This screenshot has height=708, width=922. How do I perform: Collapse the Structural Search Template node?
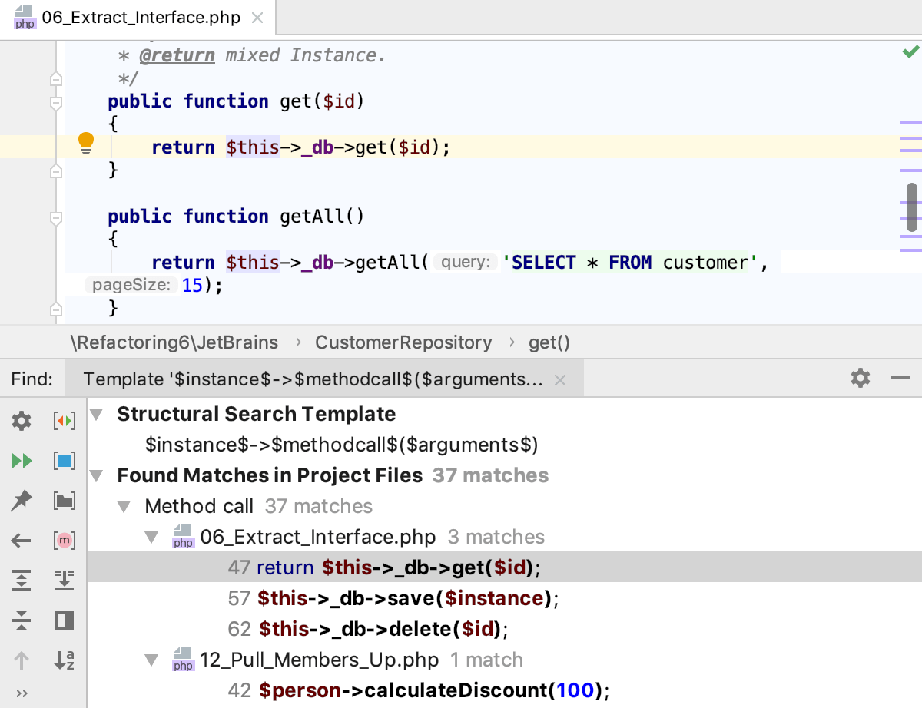97,415
